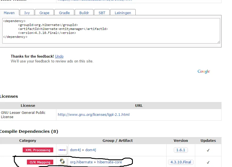Grab the text area resize handle
Screen dimensions: 232x167
pos(219,42)
